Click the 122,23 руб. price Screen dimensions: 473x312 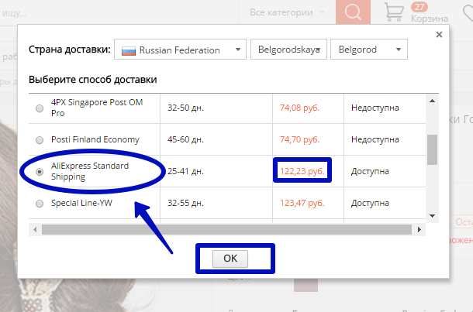pyautogui.click(x=302, y=171)
